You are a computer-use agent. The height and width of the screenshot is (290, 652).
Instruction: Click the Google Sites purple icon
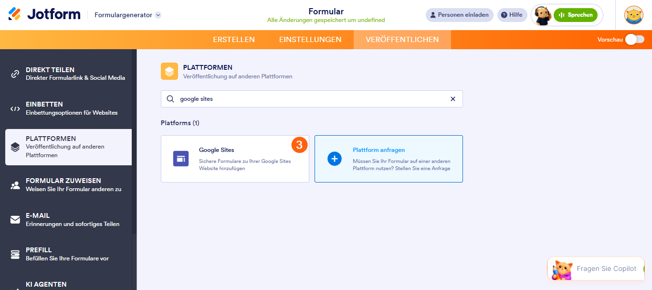point(181,159)
